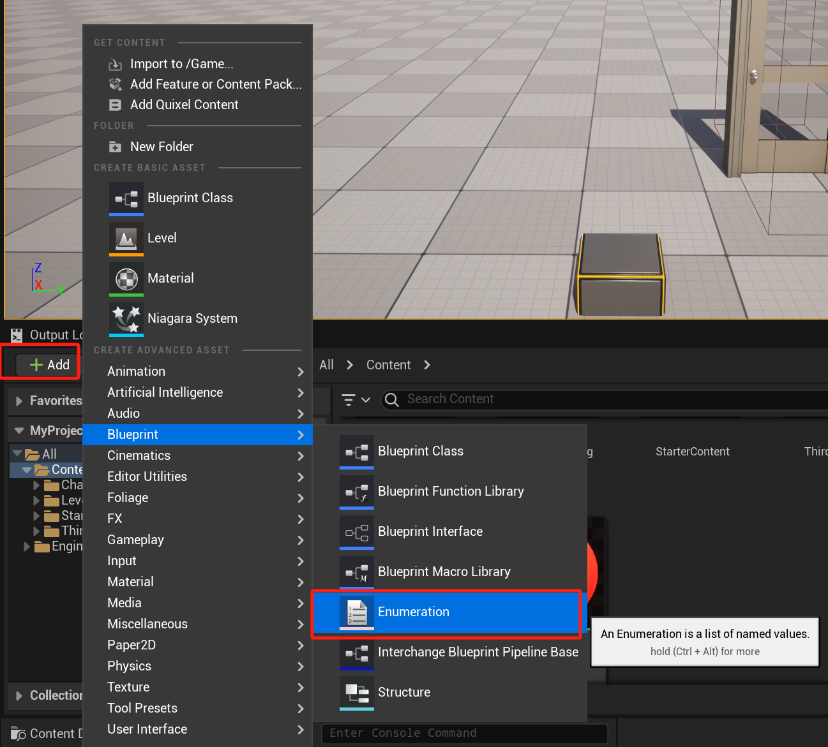Open the chevron after Content in breadcrumb
Screen dimensions: 828x747
coord(427,365)
